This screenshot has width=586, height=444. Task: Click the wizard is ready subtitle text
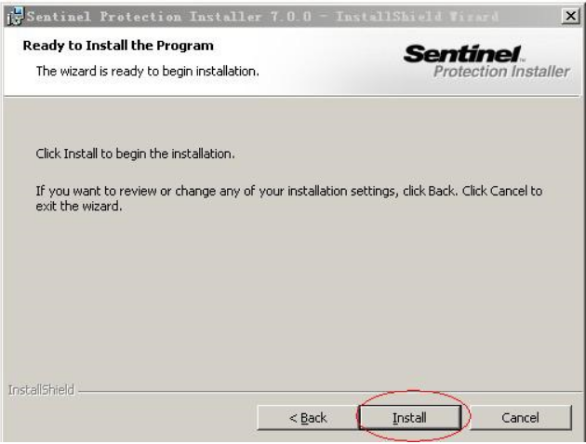148,71
